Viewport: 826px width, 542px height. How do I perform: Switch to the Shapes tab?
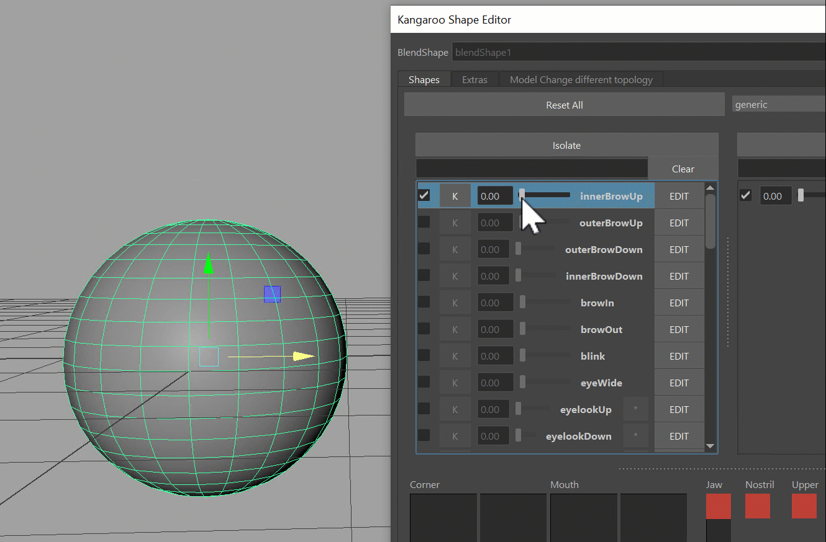(x=424, y=79)
